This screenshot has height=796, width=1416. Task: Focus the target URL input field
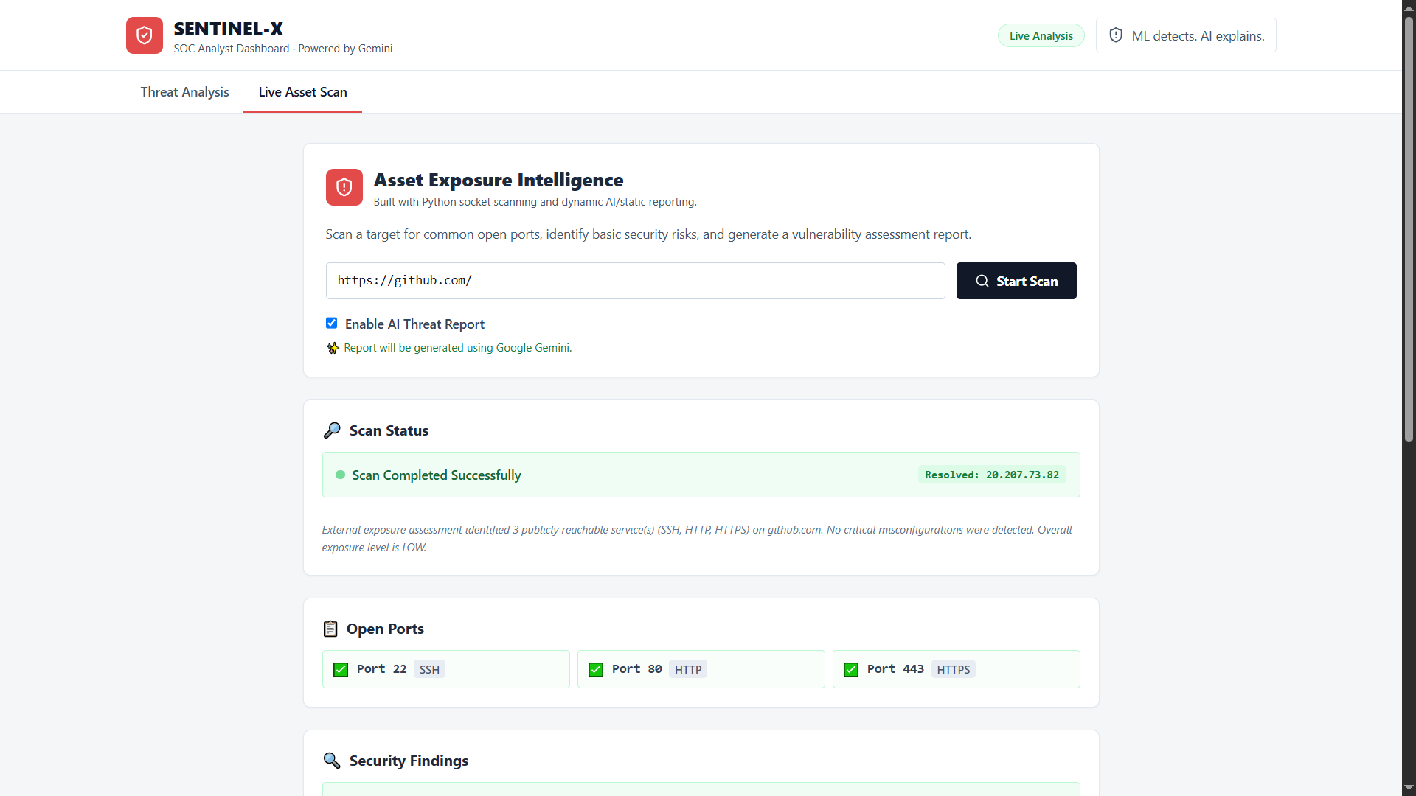(636, 281)
